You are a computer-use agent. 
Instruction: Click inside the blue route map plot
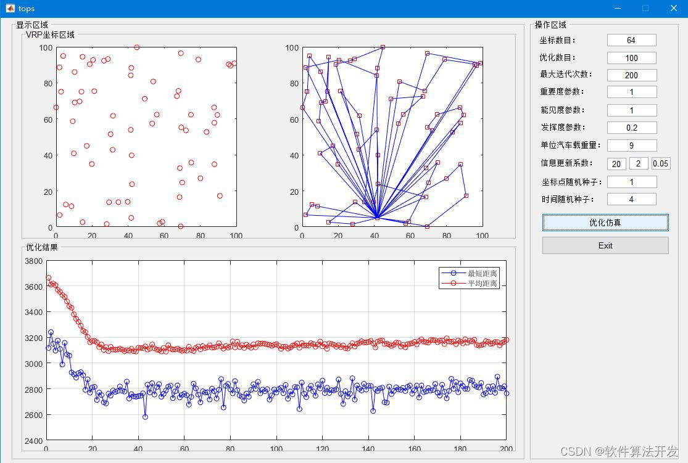[392, 137]
